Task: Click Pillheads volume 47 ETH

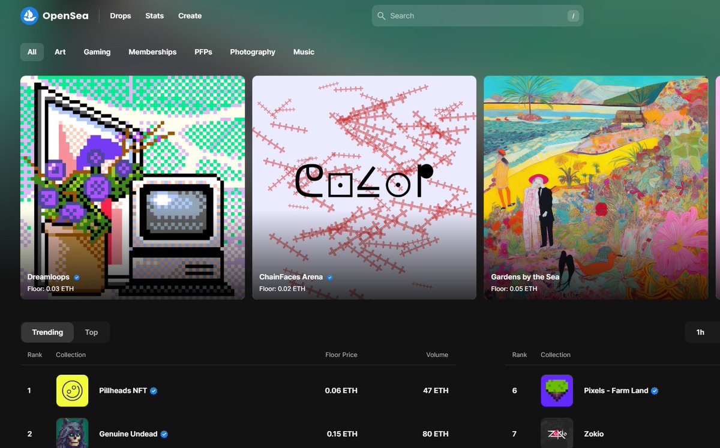Action: pyautogui.click(x=436, y=390)
